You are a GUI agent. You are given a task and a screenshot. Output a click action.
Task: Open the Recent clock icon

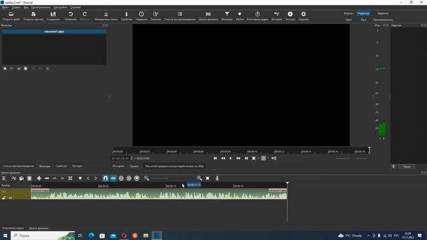[141, 14]
